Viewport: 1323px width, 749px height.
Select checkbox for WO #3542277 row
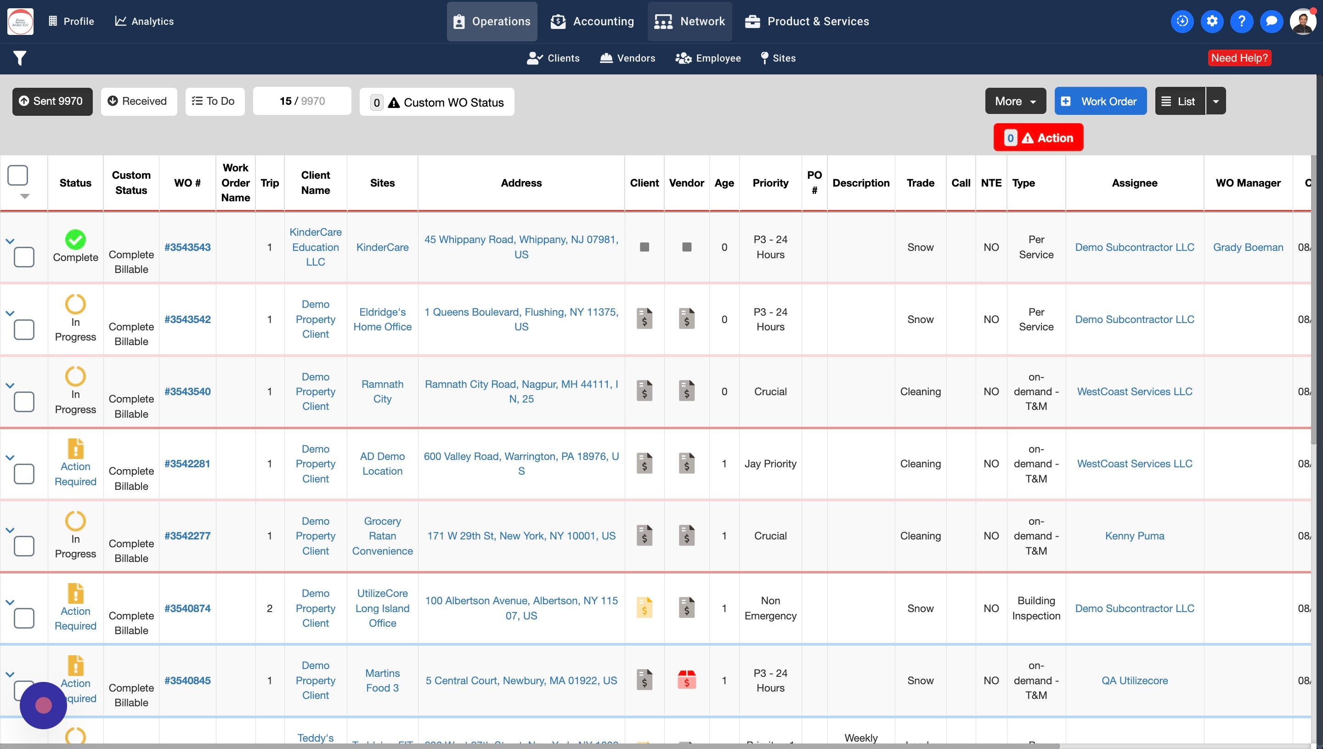[x=24, y=545]
